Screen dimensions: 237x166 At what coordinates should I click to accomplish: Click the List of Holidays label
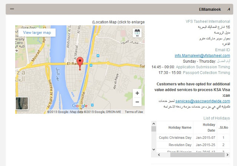[x=217, y=118]
